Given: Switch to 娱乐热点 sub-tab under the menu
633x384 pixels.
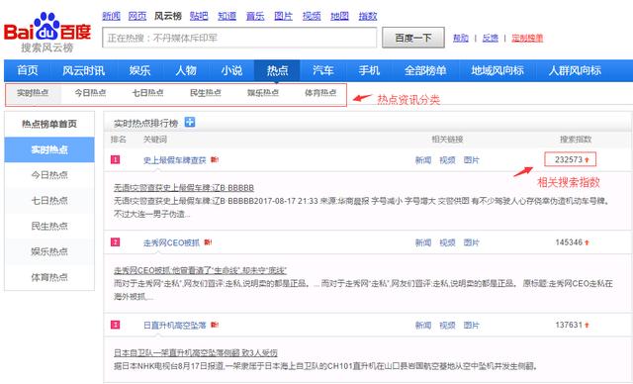Looking at the screenshot, I should [x=263, y=93].
